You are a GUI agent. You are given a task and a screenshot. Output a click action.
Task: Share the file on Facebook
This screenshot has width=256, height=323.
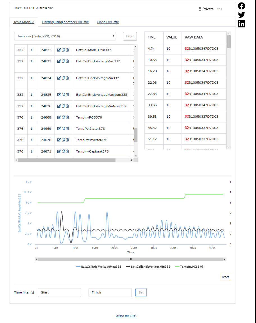coord(241,6)
